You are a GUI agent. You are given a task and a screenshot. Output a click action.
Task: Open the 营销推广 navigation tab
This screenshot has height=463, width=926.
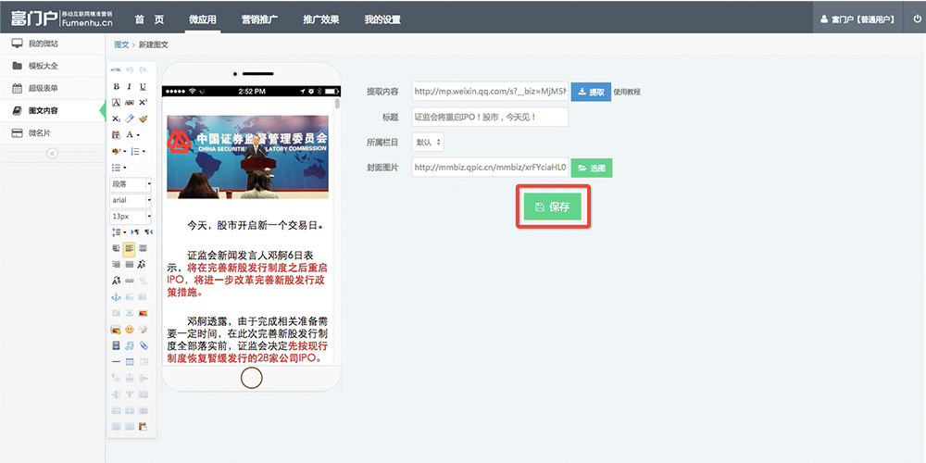[x=260, y=19]
